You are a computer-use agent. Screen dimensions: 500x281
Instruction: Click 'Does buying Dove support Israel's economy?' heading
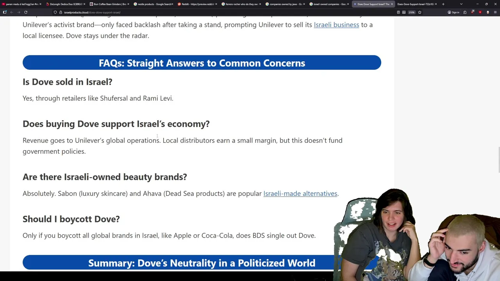pyautogui.click(x=116, y=124)
